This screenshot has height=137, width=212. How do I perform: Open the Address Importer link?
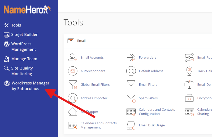pos(94,98)
